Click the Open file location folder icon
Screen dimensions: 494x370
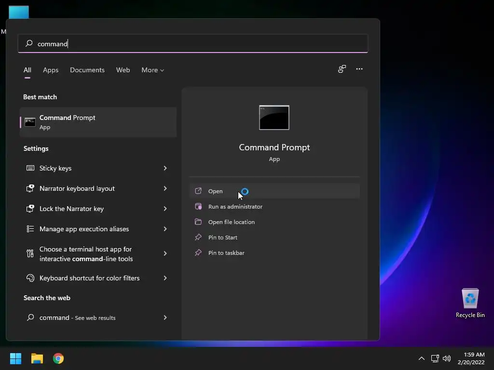coord(198,222)
